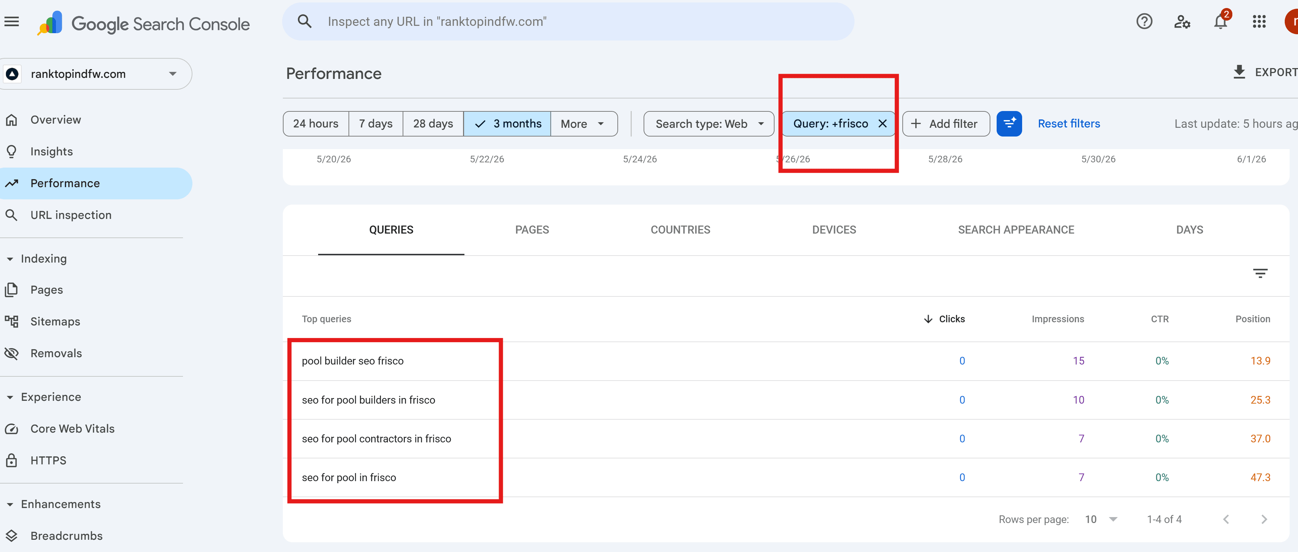Sort by the Clicks column
Screen dimensions: 1298x552
[x=944, y=319]
